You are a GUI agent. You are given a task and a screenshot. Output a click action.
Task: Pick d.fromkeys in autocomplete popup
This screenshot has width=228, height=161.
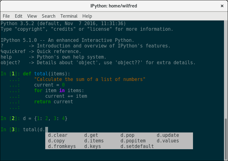point(62,146)
